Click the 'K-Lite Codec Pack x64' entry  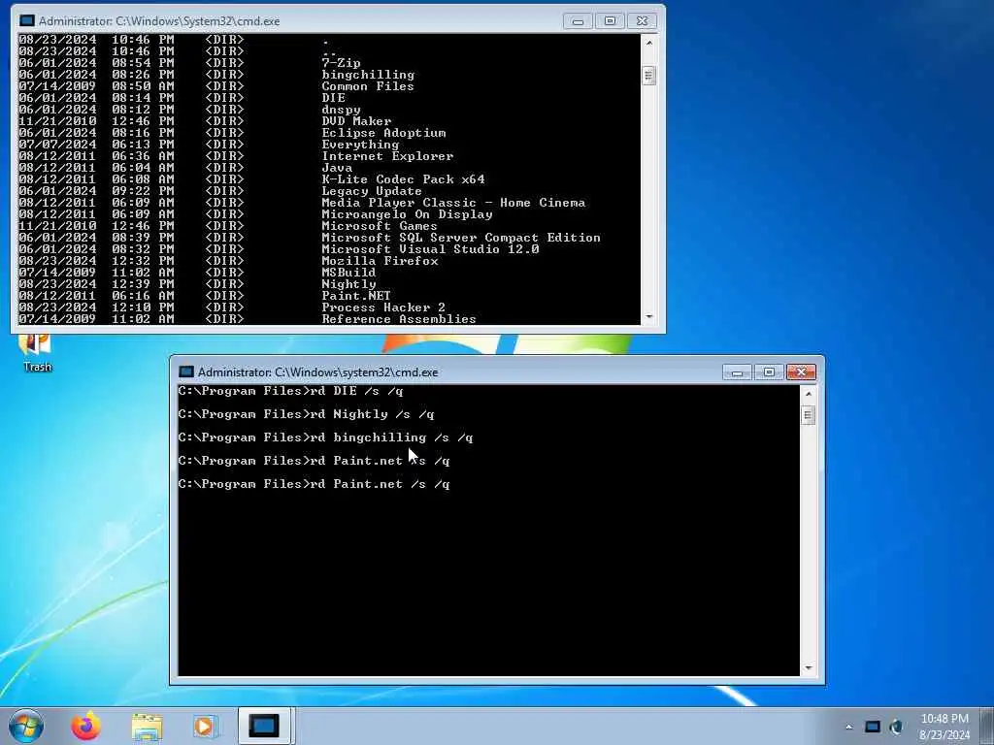403,179
